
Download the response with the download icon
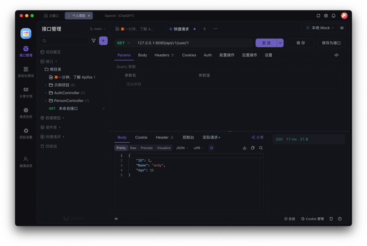pos(244,148)
